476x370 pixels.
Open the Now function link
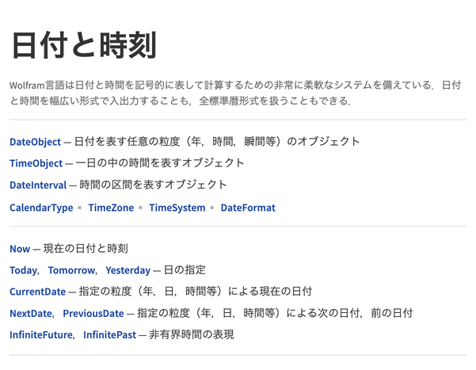point(20,249)
